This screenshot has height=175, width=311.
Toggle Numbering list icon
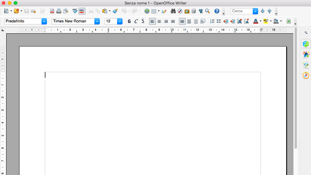click(x=212, y=21)
